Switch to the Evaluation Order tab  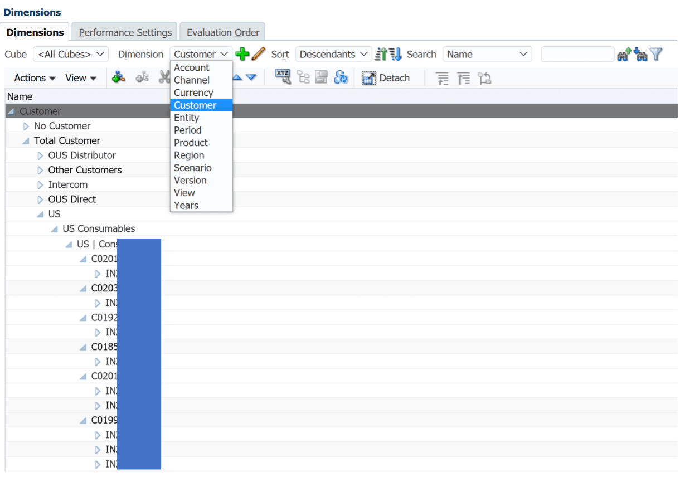pyautogui.click(x=223, y=32)
